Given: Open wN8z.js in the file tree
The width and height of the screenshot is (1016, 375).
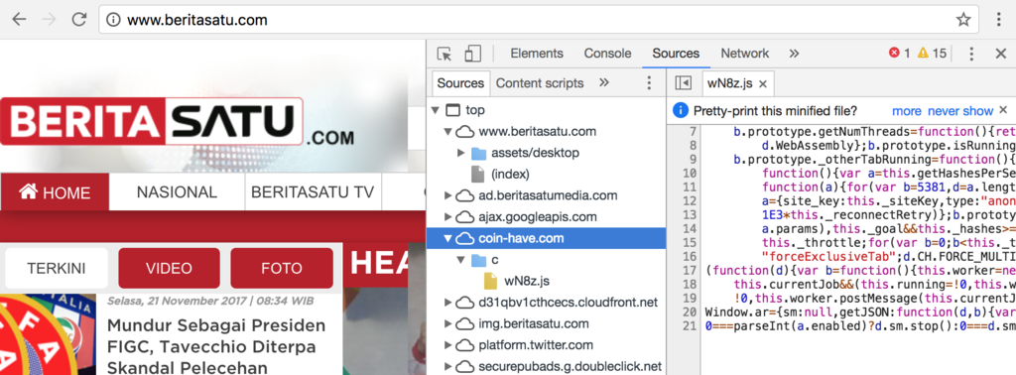Looking at the screenshot, I should click(x=528, y=281).
